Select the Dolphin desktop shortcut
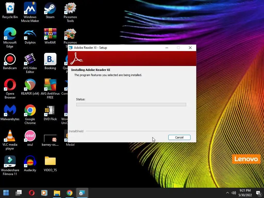This screenshot has height=198, width=264. (30, 36)
